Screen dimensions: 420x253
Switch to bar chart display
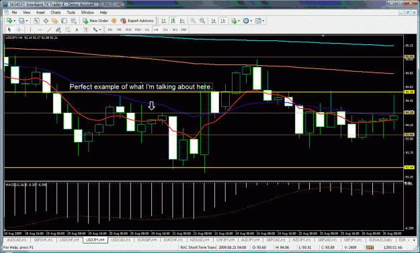coord(164,21)
